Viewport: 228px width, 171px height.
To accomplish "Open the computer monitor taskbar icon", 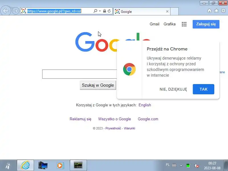I will 43,165.
